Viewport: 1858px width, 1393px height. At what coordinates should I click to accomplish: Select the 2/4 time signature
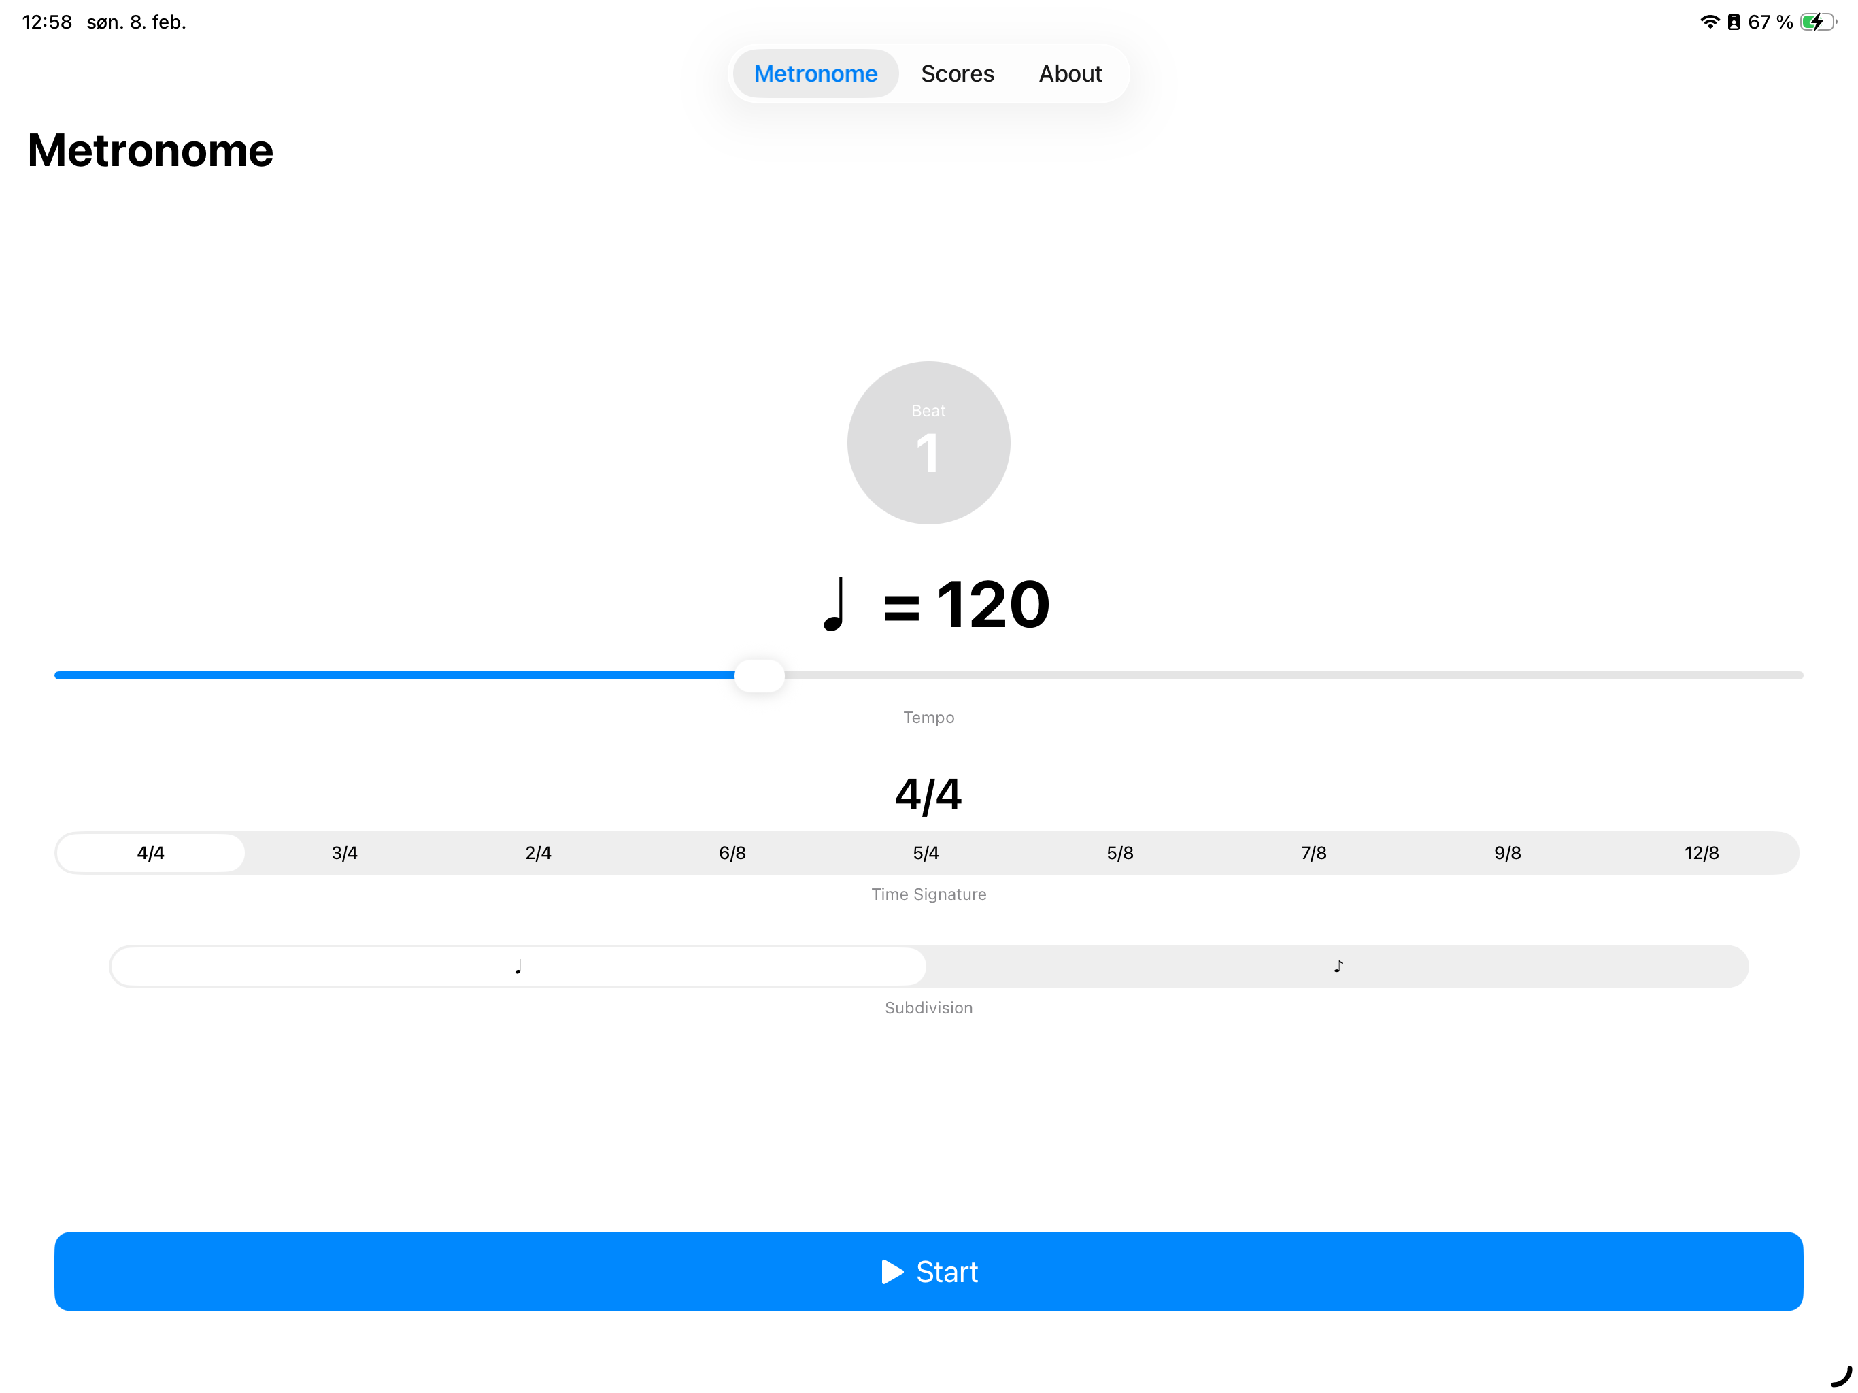pos(539,853)
